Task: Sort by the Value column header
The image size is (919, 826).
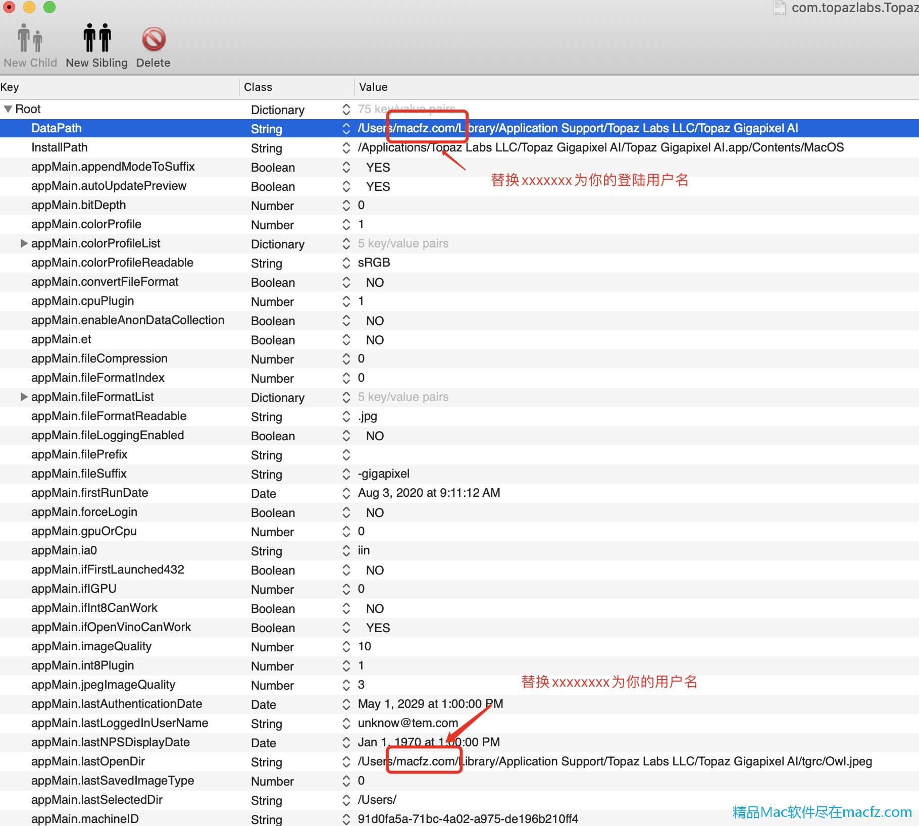Action: [637, 87]
